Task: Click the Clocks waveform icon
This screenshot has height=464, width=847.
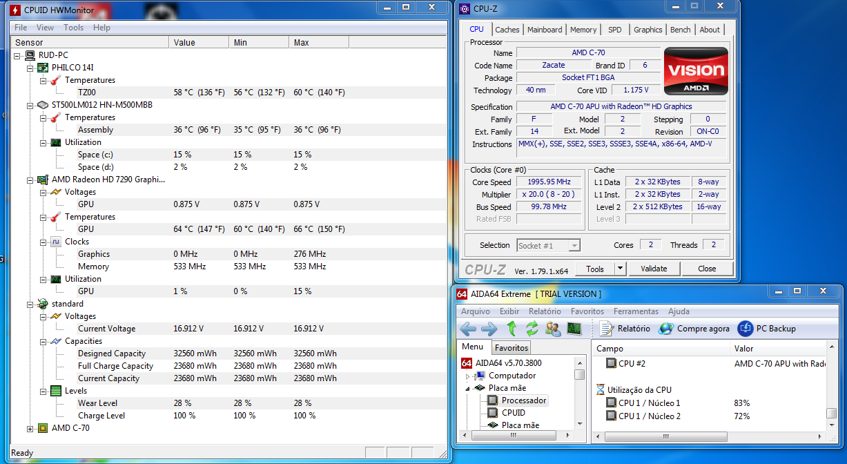Action: (56, 242)
